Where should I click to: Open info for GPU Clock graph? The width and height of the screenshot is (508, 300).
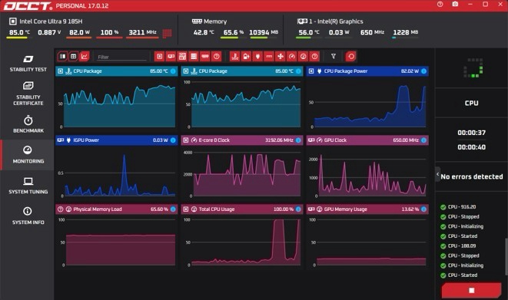point(423,140)
